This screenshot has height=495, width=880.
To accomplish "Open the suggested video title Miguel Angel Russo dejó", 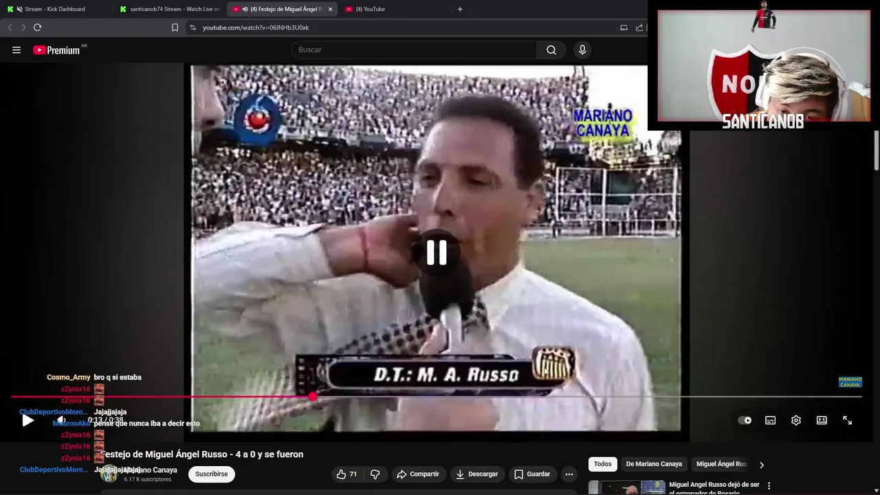I will point(714,488).
